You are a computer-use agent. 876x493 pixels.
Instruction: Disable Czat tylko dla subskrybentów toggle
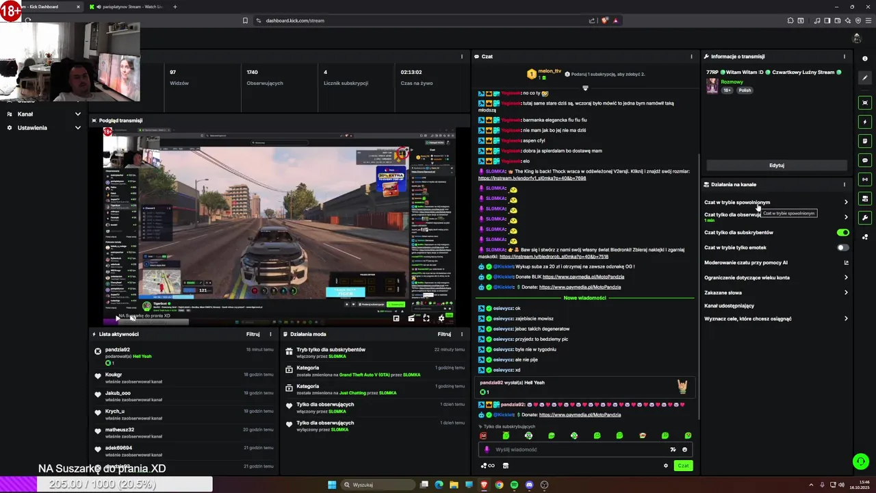click(x=843, y=233)
